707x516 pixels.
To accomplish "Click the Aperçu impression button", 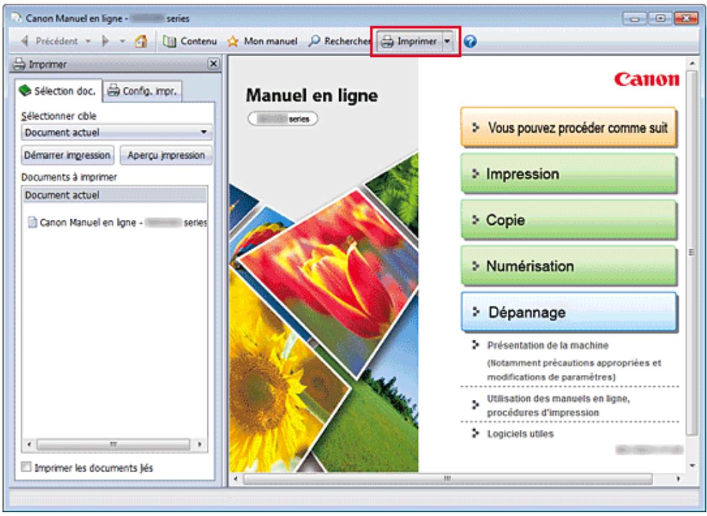I will point(166,155).
